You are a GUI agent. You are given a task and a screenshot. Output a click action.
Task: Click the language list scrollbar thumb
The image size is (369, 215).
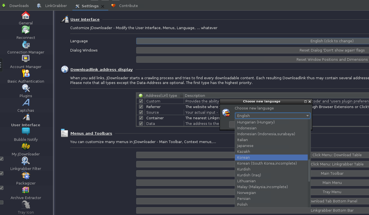[x=309, y=171]
